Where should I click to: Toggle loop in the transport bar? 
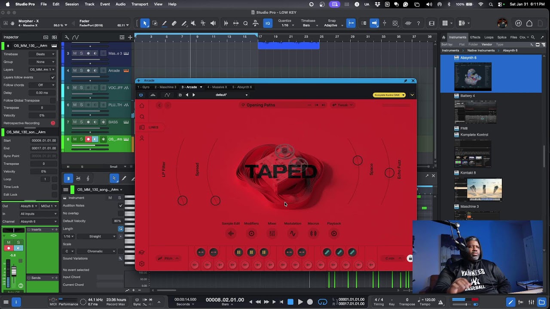click(322, 302)
